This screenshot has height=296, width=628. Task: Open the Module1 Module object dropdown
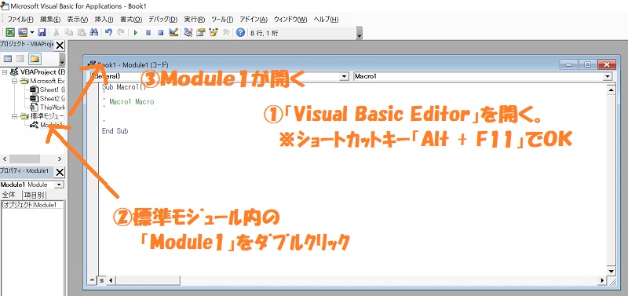(60, 185)
